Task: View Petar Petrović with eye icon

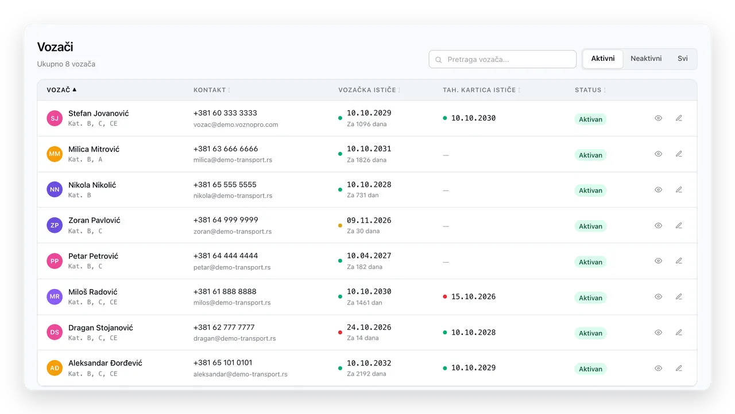Action: click(x=659, y=261)
